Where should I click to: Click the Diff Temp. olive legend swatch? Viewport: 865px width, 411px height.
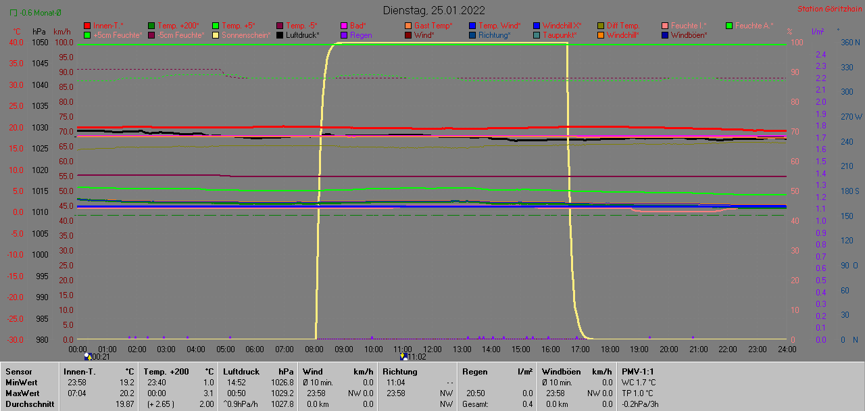601,26
